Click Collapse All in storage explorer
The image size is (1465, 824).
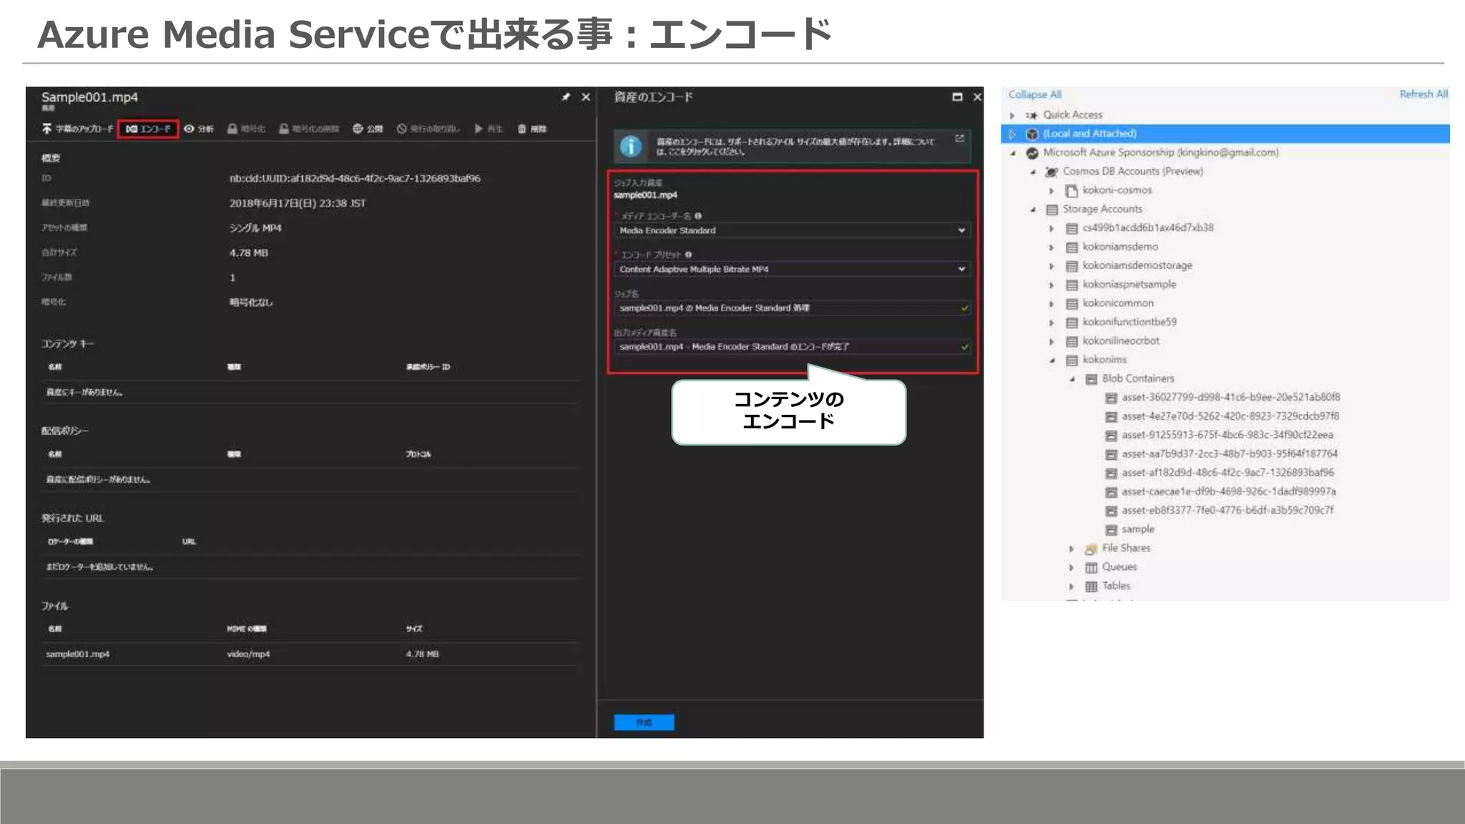(1034, 94)
